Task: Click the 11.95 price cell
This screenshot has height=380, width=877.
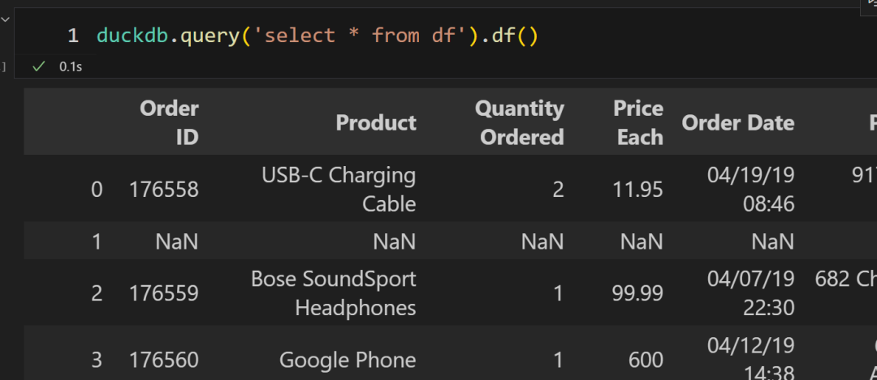Action: (x=637, y=190)
